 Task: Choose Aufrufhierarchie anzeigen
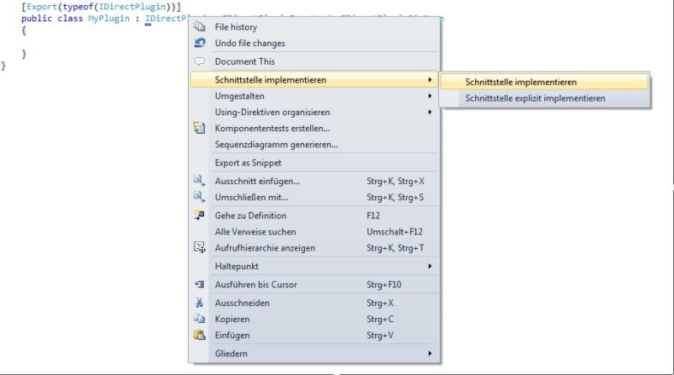[x=314, y=248]
